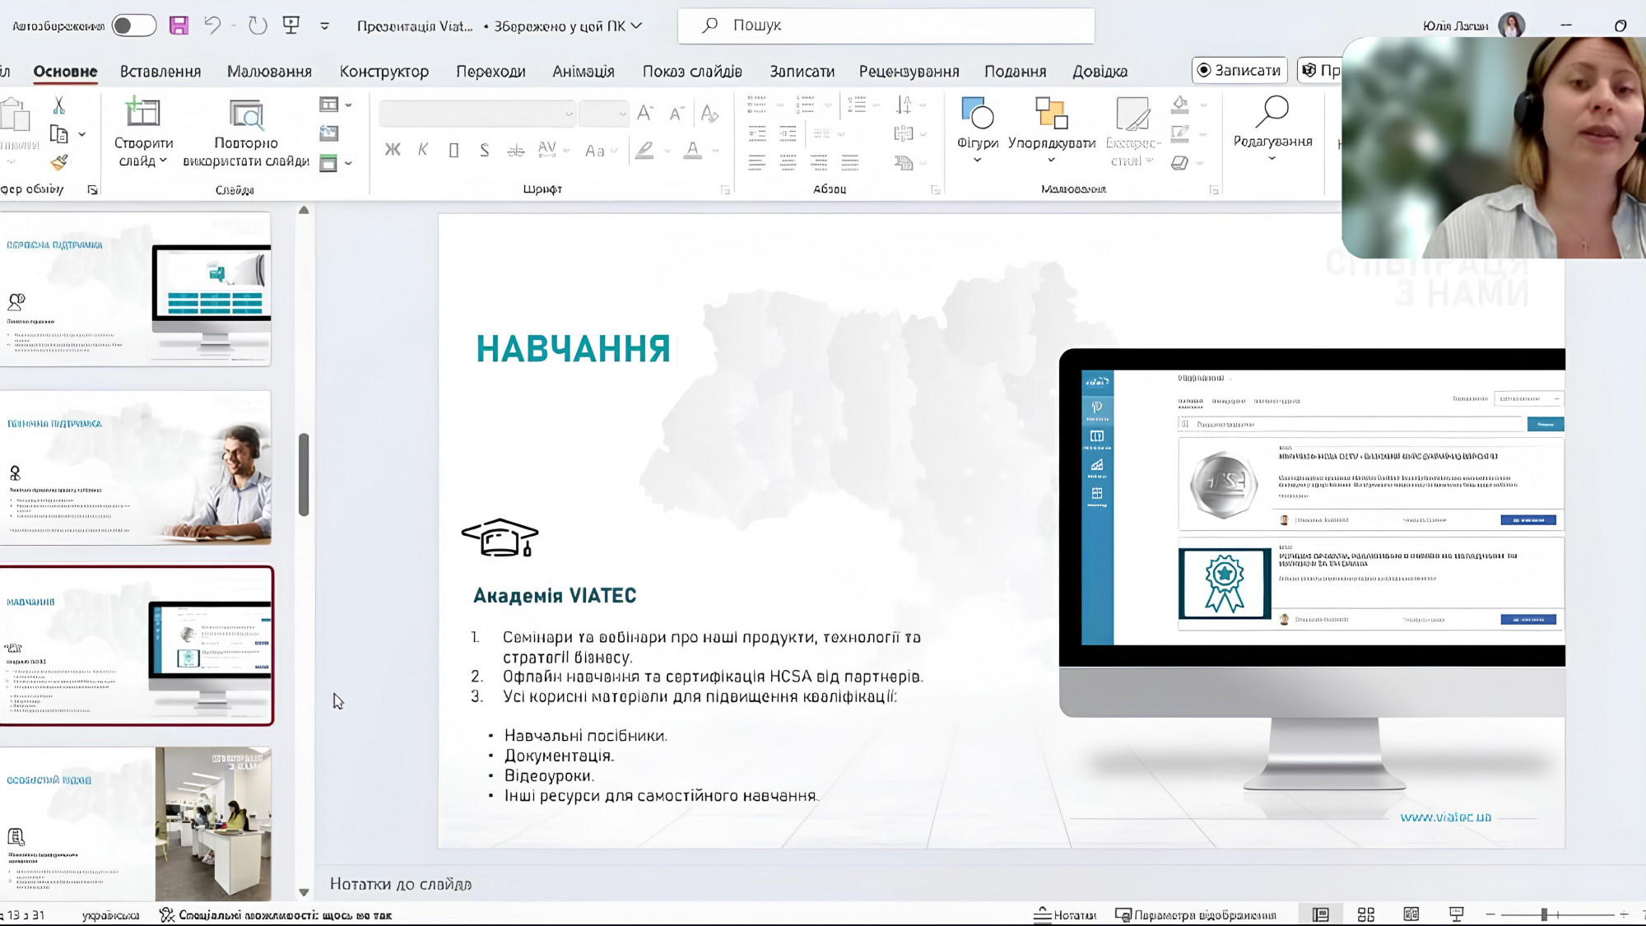Screen dimensions: 1646x926
Task: Toggle bold Ж formatting
Action: pyautogui.click(x=393, y=150)
